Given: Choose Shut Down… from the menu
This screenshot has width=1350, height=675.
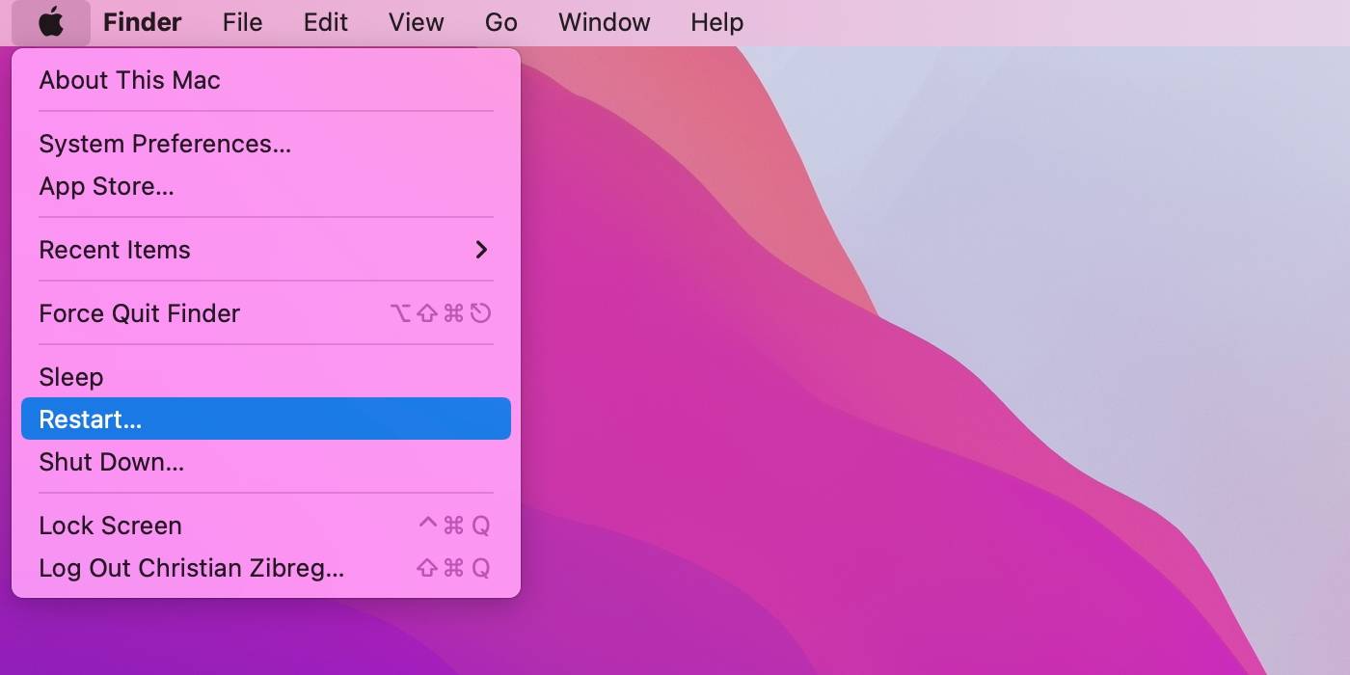Looking at the screenshot, I should tap(266, 462).
